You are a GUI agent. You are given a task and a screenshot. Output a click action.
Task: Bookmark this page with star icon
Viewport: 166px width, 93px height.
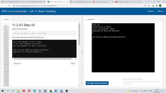[x=149, y=6]
